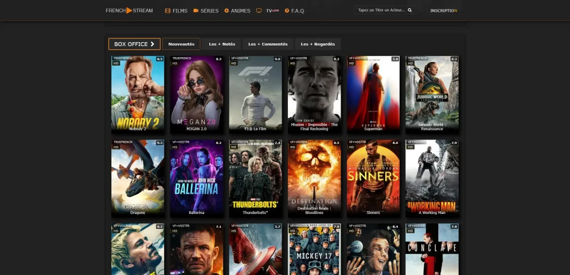
Task: Click the HD badge on Ballerina poster
Action: pos(174,147)
